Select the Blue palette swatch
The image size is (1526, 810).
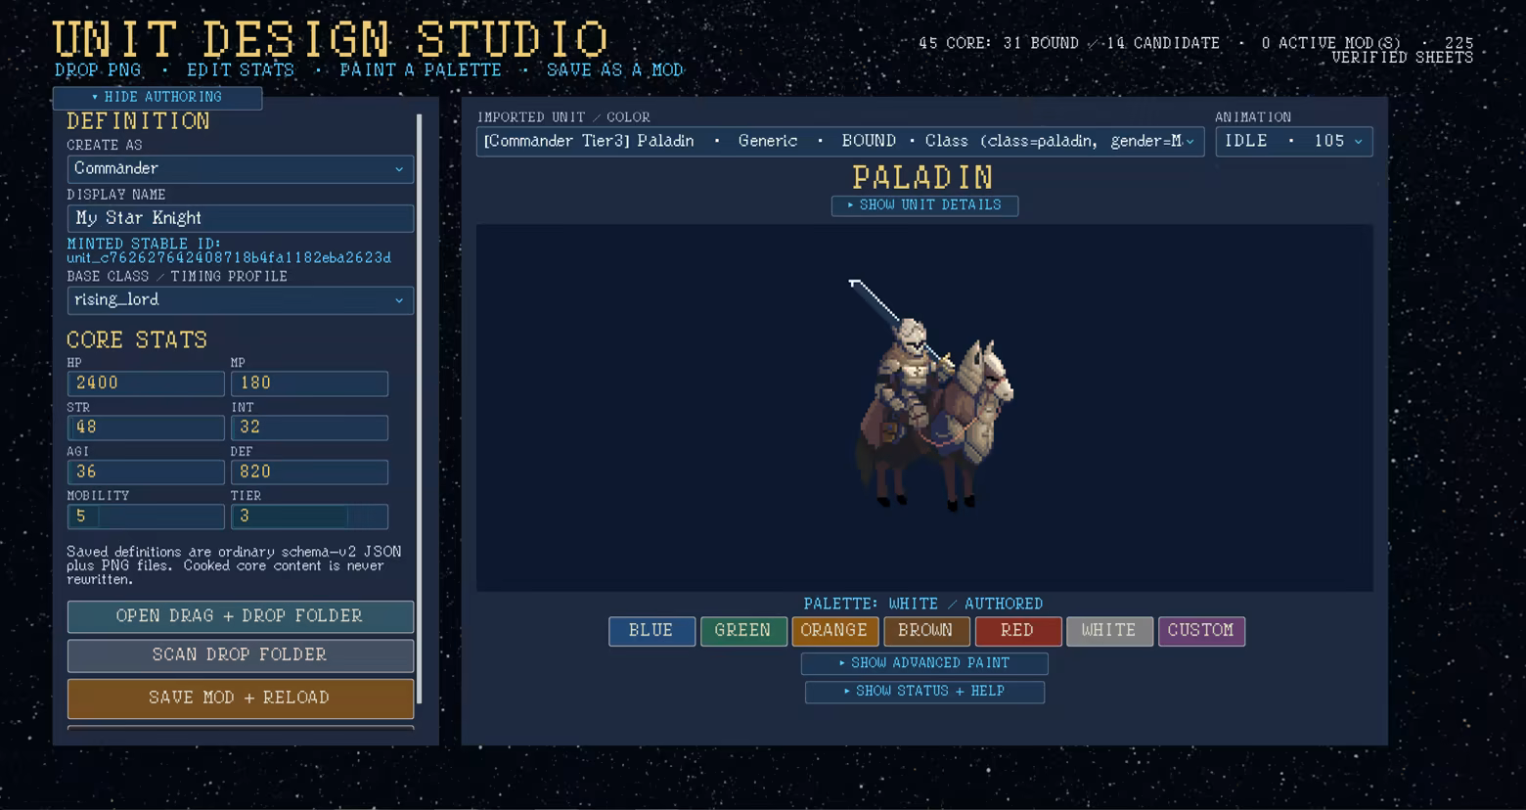(651, 631)
